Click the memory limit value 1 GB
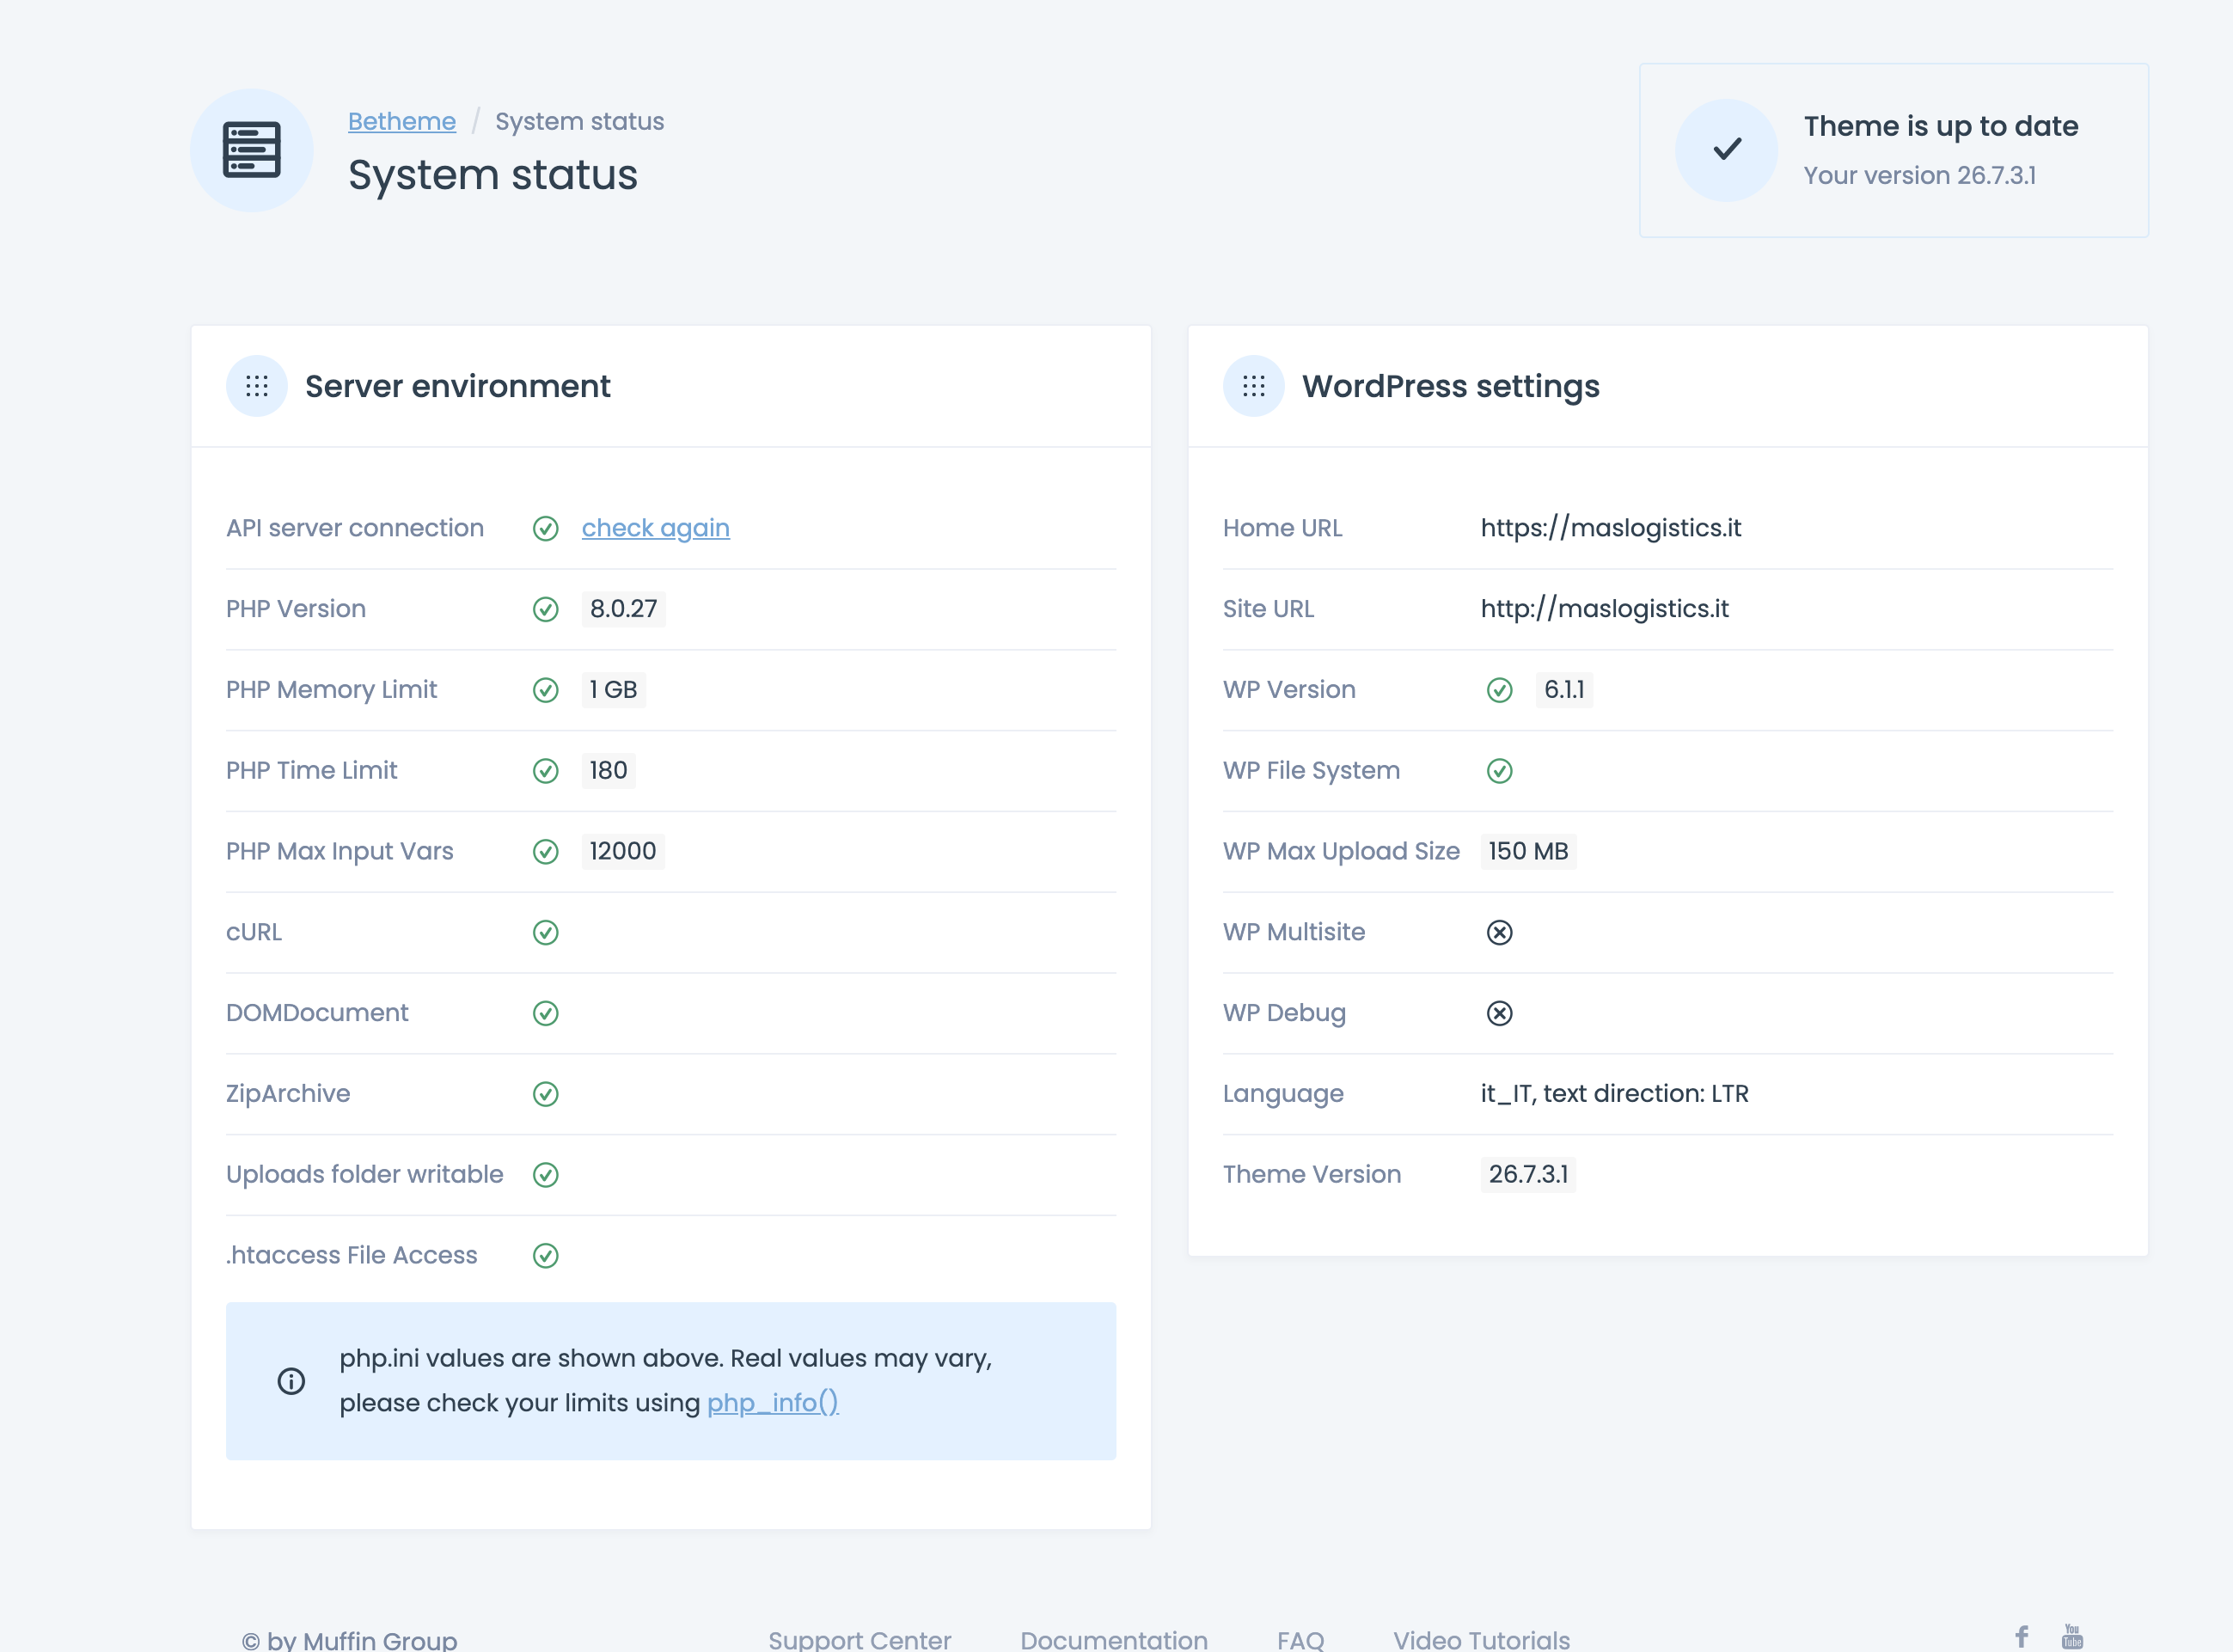Image resolution: width=2233 pixels, height=1652 pixels. click(x=613, y=690)
